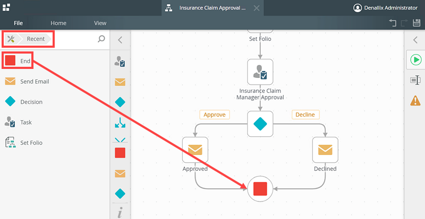Search the toolbox with magnifier icon

pos(101,39)
